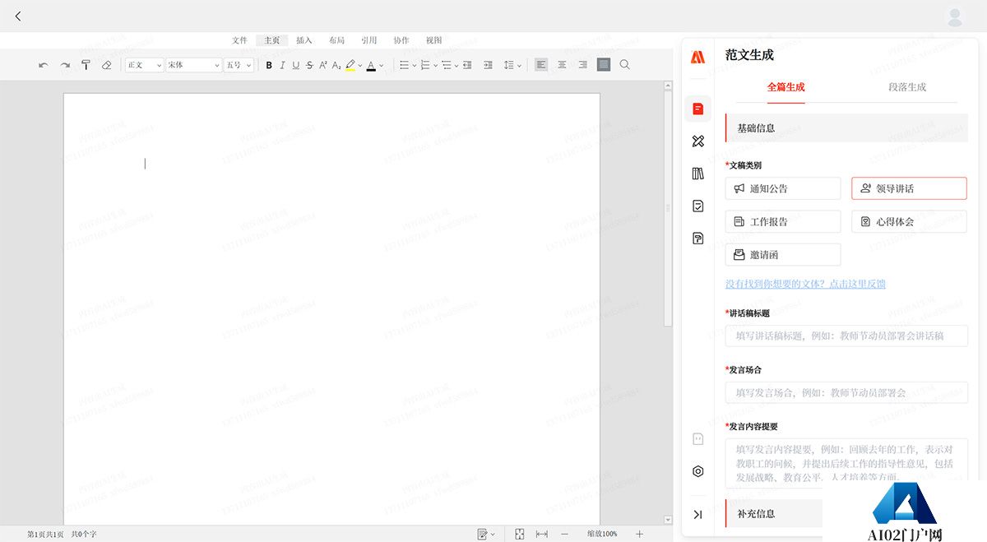Collapse the side panel with arrow icon
Screen dimensions: 987x542
pyautogui.click(x=697, y=514)
